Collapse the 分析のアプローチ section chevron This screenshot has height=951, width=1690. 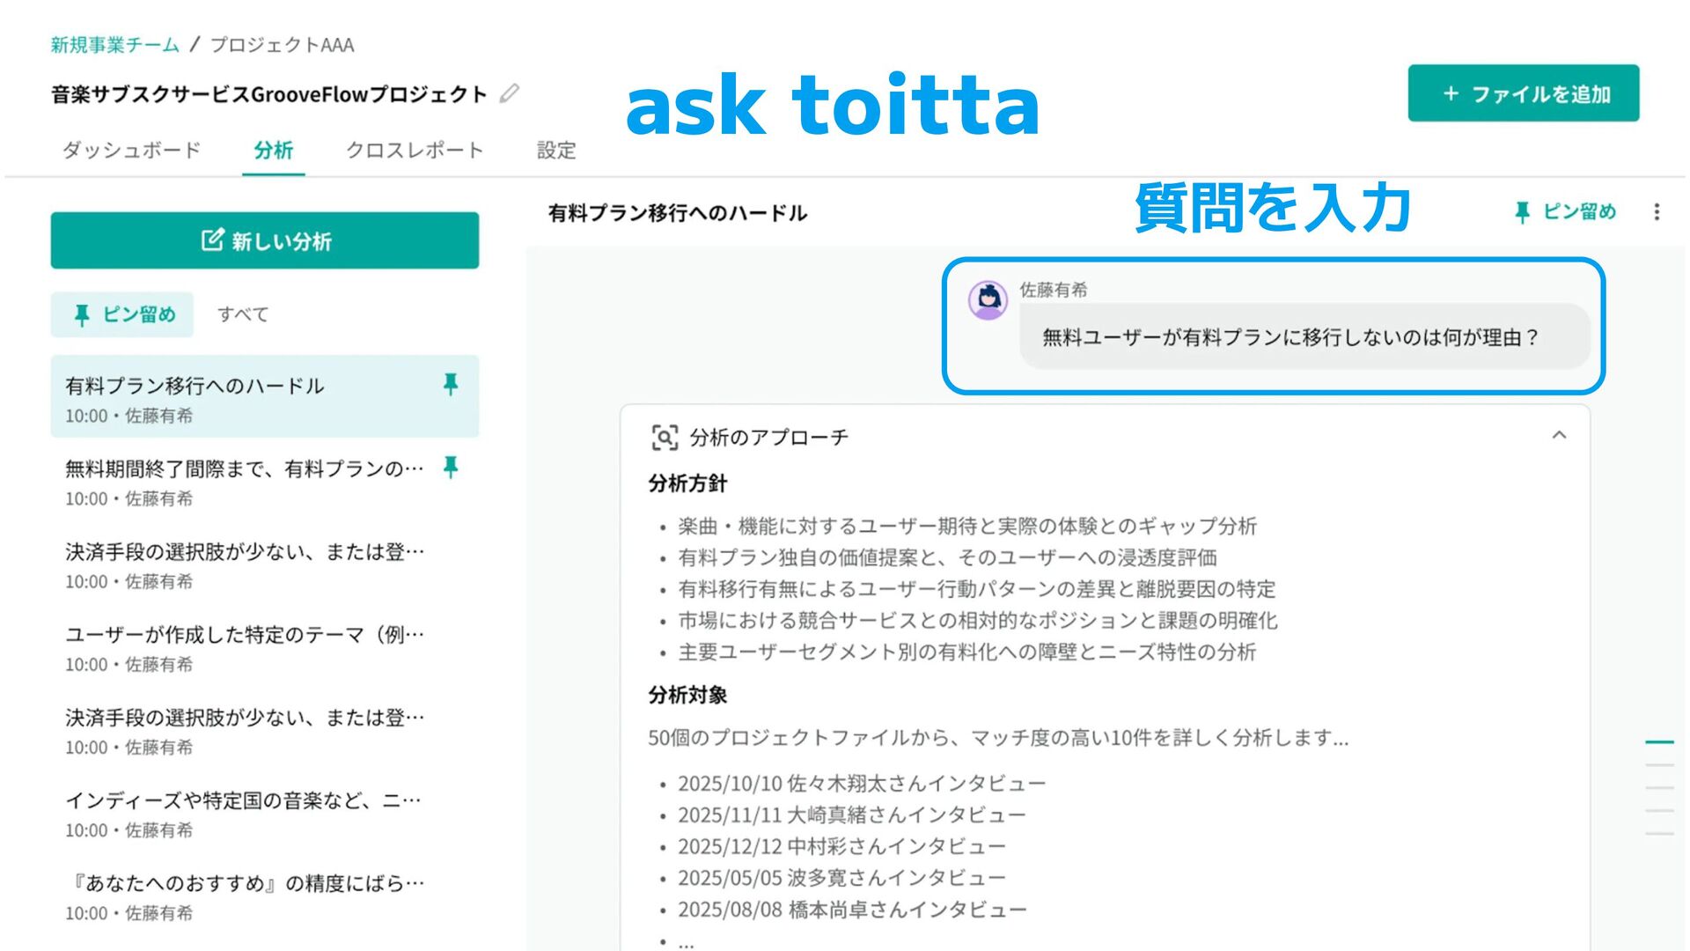click(1559, 435)
